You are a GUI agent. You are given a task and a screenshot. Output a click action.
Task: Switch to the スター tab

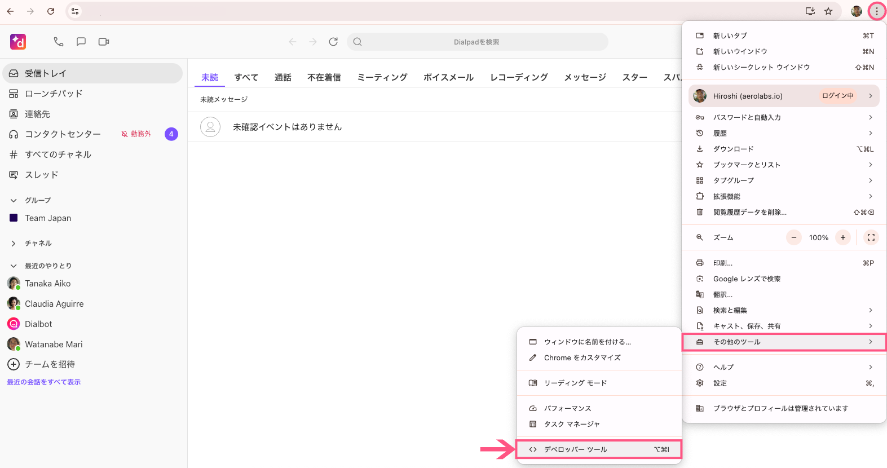(635, 77)
